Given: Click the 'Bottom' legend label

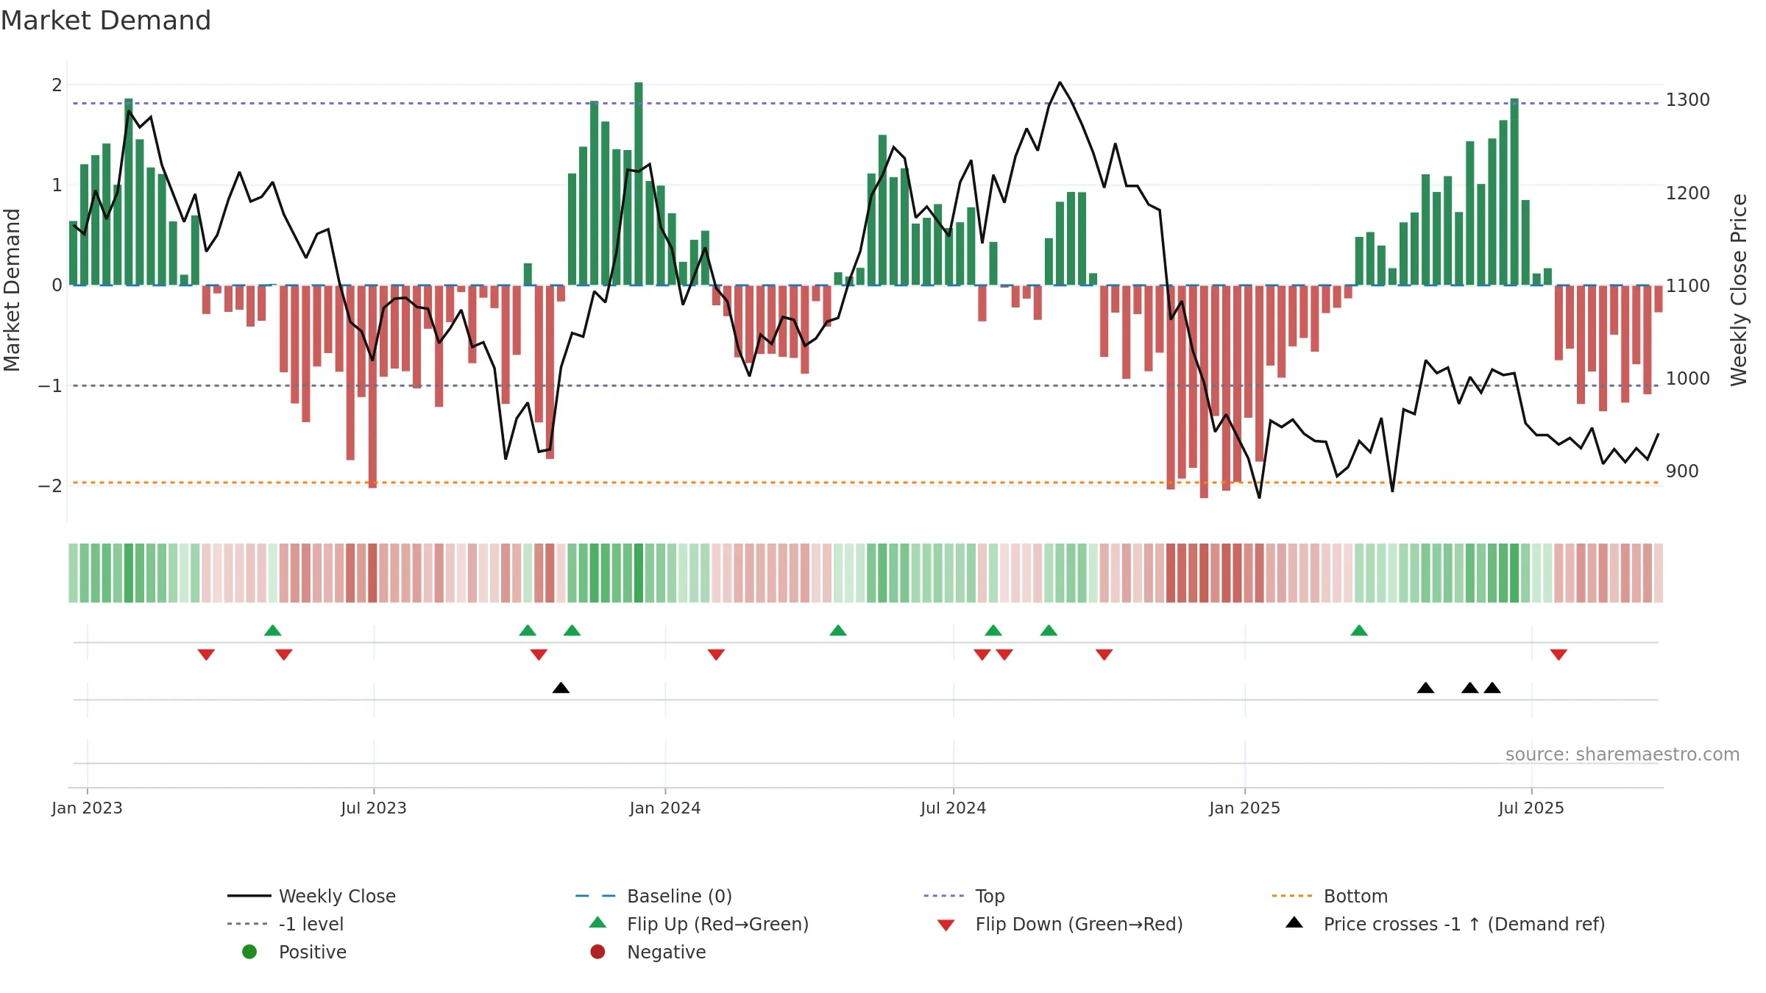Looking at the screenshot, I should (1355, 896).
